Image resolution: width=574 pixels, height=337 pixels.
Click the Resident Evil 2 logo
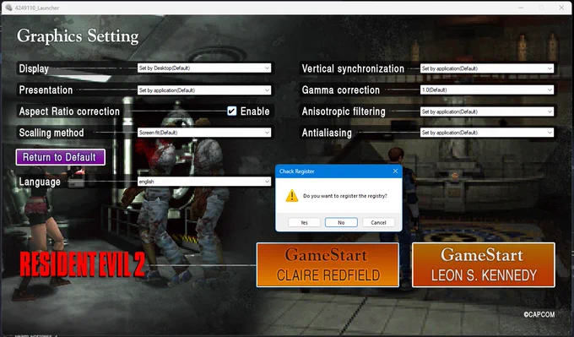click(x=83, y=264)
